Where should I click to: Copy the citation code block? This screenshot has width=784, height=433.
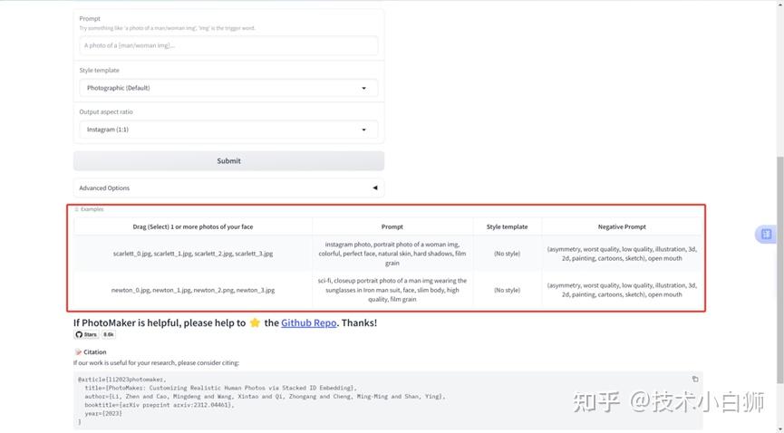click(x=695, y=379)
